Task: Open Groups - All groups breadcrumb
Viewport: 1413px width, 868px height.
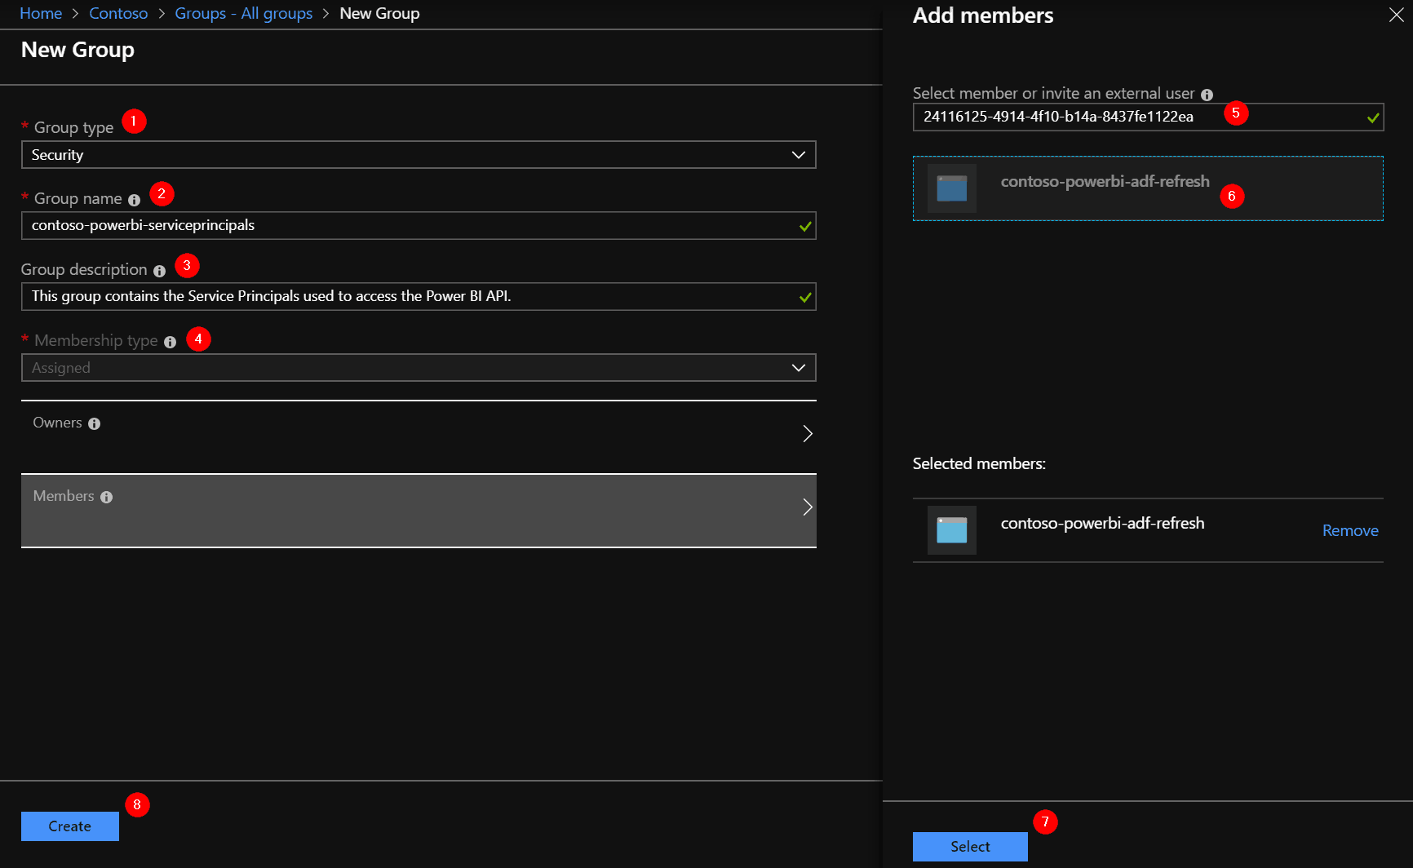Action: 244,14
